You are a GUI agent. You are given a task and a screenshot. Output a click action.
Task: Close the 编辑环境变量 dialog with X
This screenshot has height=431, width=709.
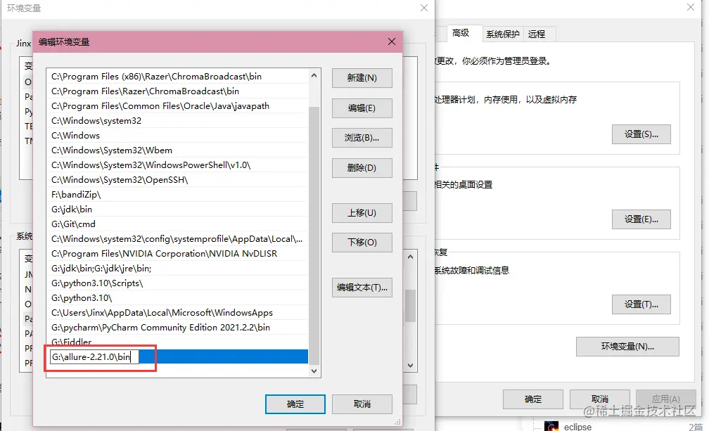click(x=392, y=41)
